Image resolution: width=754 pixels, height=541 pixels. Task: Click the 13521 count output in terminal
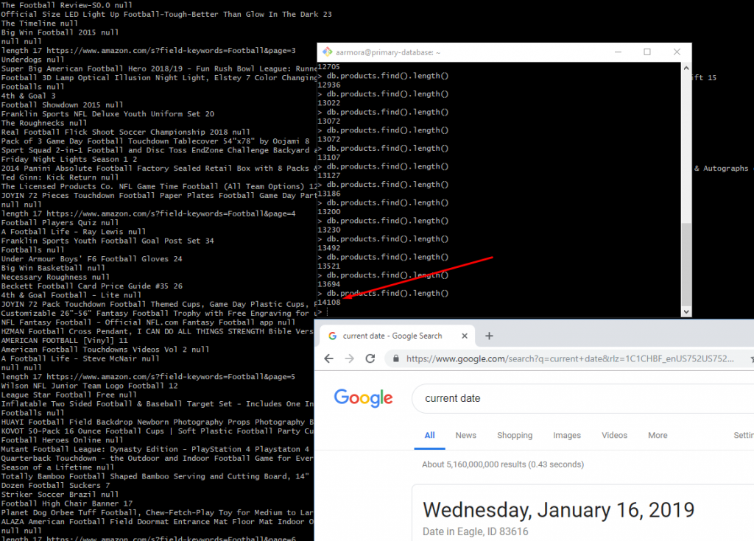click(329, 266)
